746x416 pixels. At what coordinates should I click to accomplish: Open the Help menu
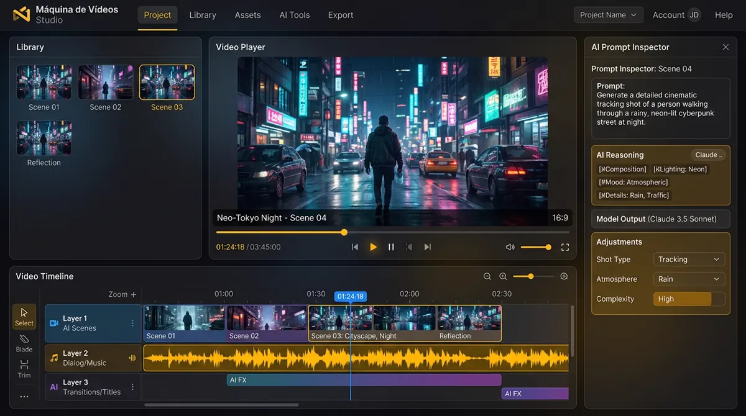[724, 15]
